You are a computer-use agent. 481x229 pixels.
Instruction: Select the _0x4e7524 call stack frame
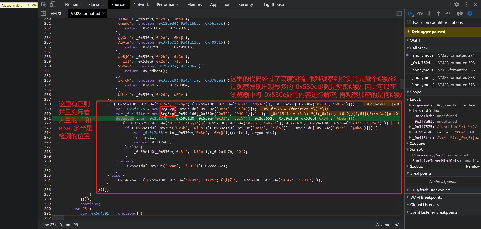(x=422, y=63)
